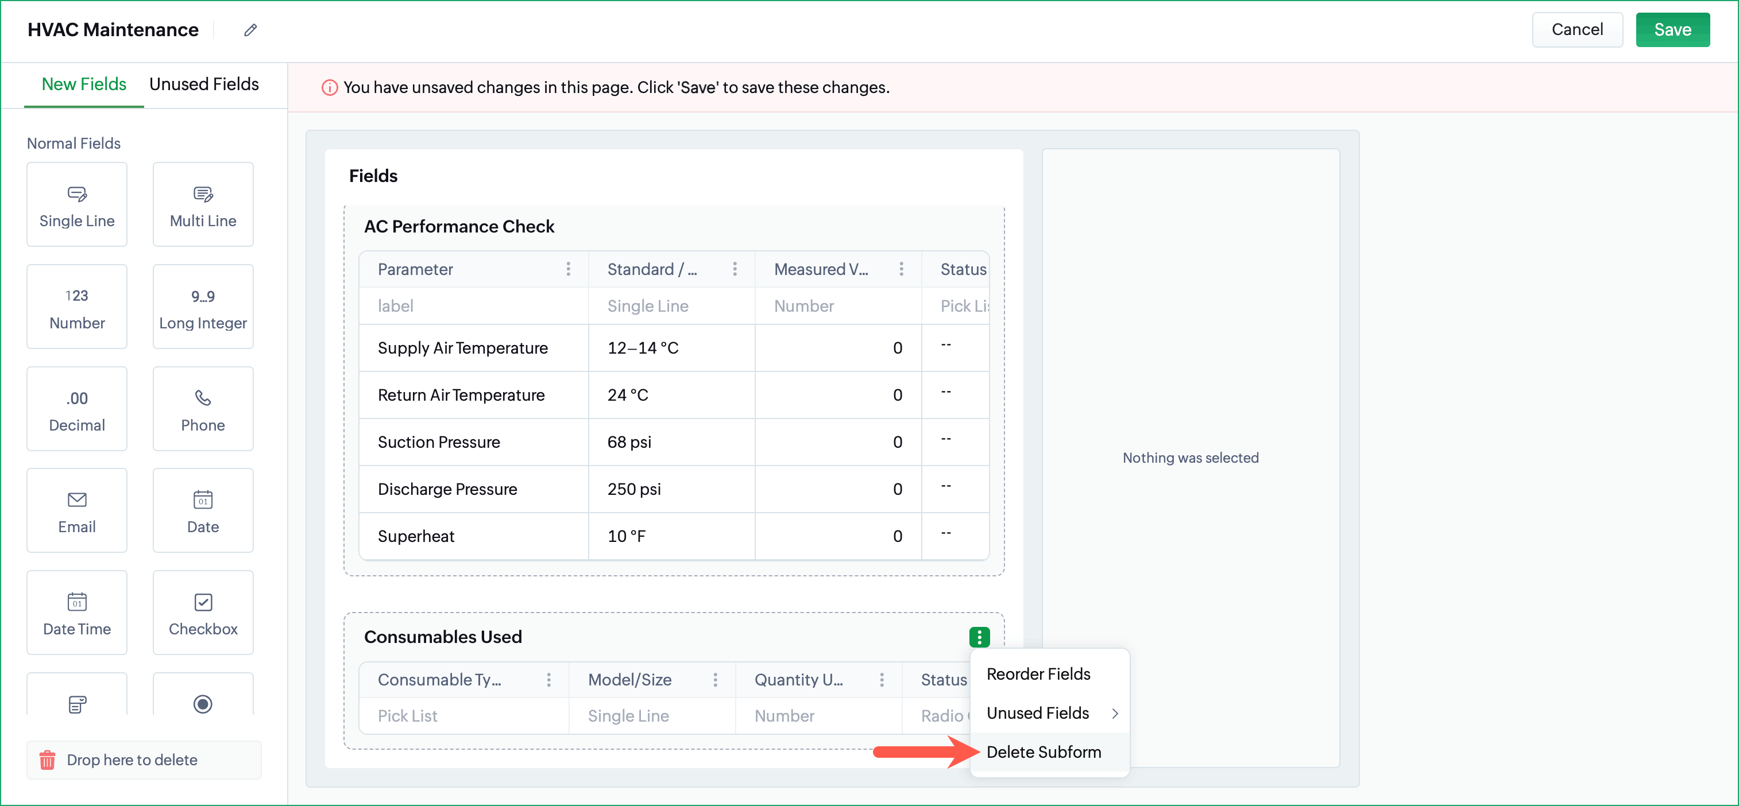The width and height of the screenshot is (1739, 806).
Task: Switch to the New Fields tab
Action: 84,84
